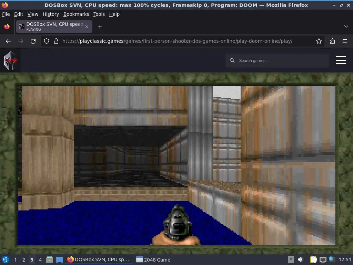
Task: Show desktop using blue taskbar icon
Action: coord(59,259)
